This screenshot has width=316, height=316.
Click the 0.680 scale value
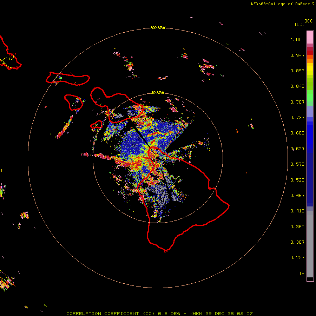click(297, 133)
